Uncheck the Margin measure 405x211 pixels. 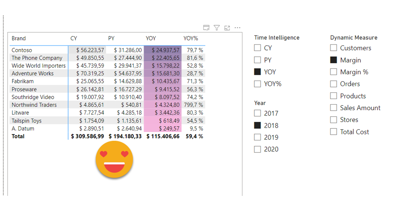[333, 60]
